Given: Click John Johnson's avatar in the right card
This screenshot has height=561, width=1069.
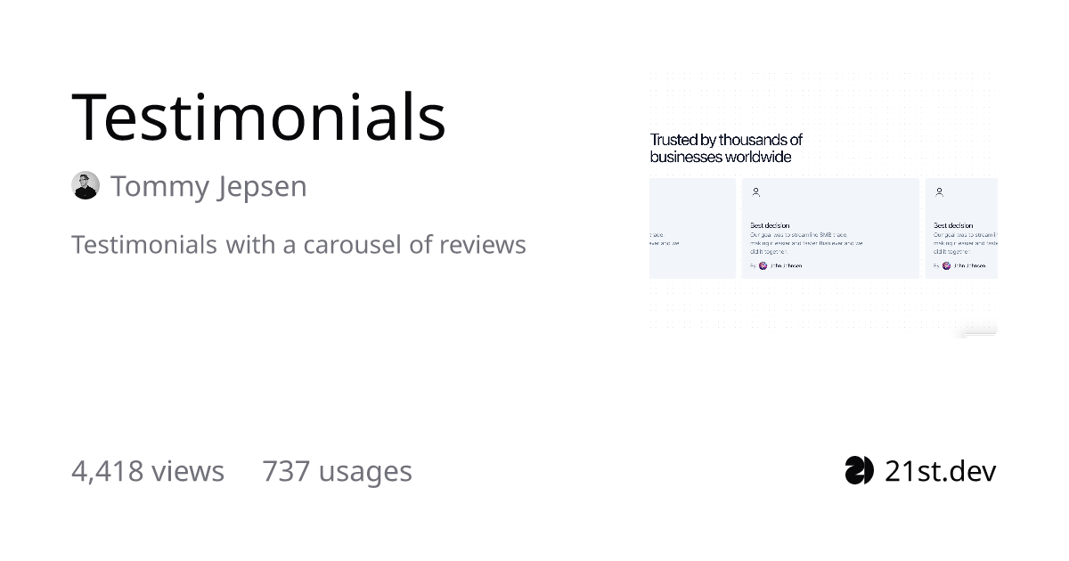Looking at the screenshot, I should coord(946,265).
